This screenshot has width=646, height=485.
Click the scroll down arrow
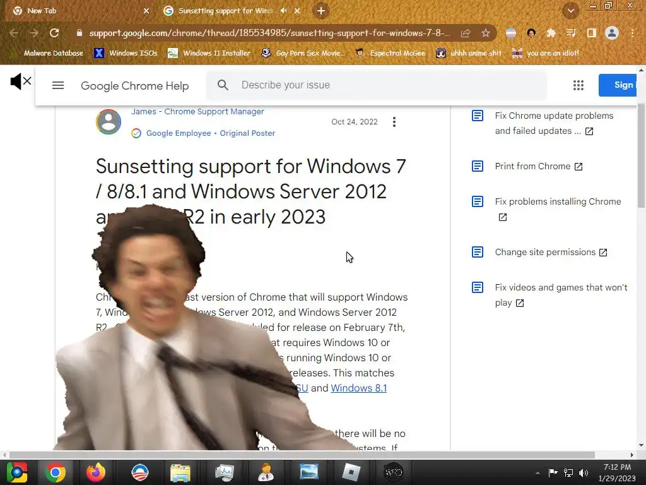pyautogui.click(x=641, y=445)
